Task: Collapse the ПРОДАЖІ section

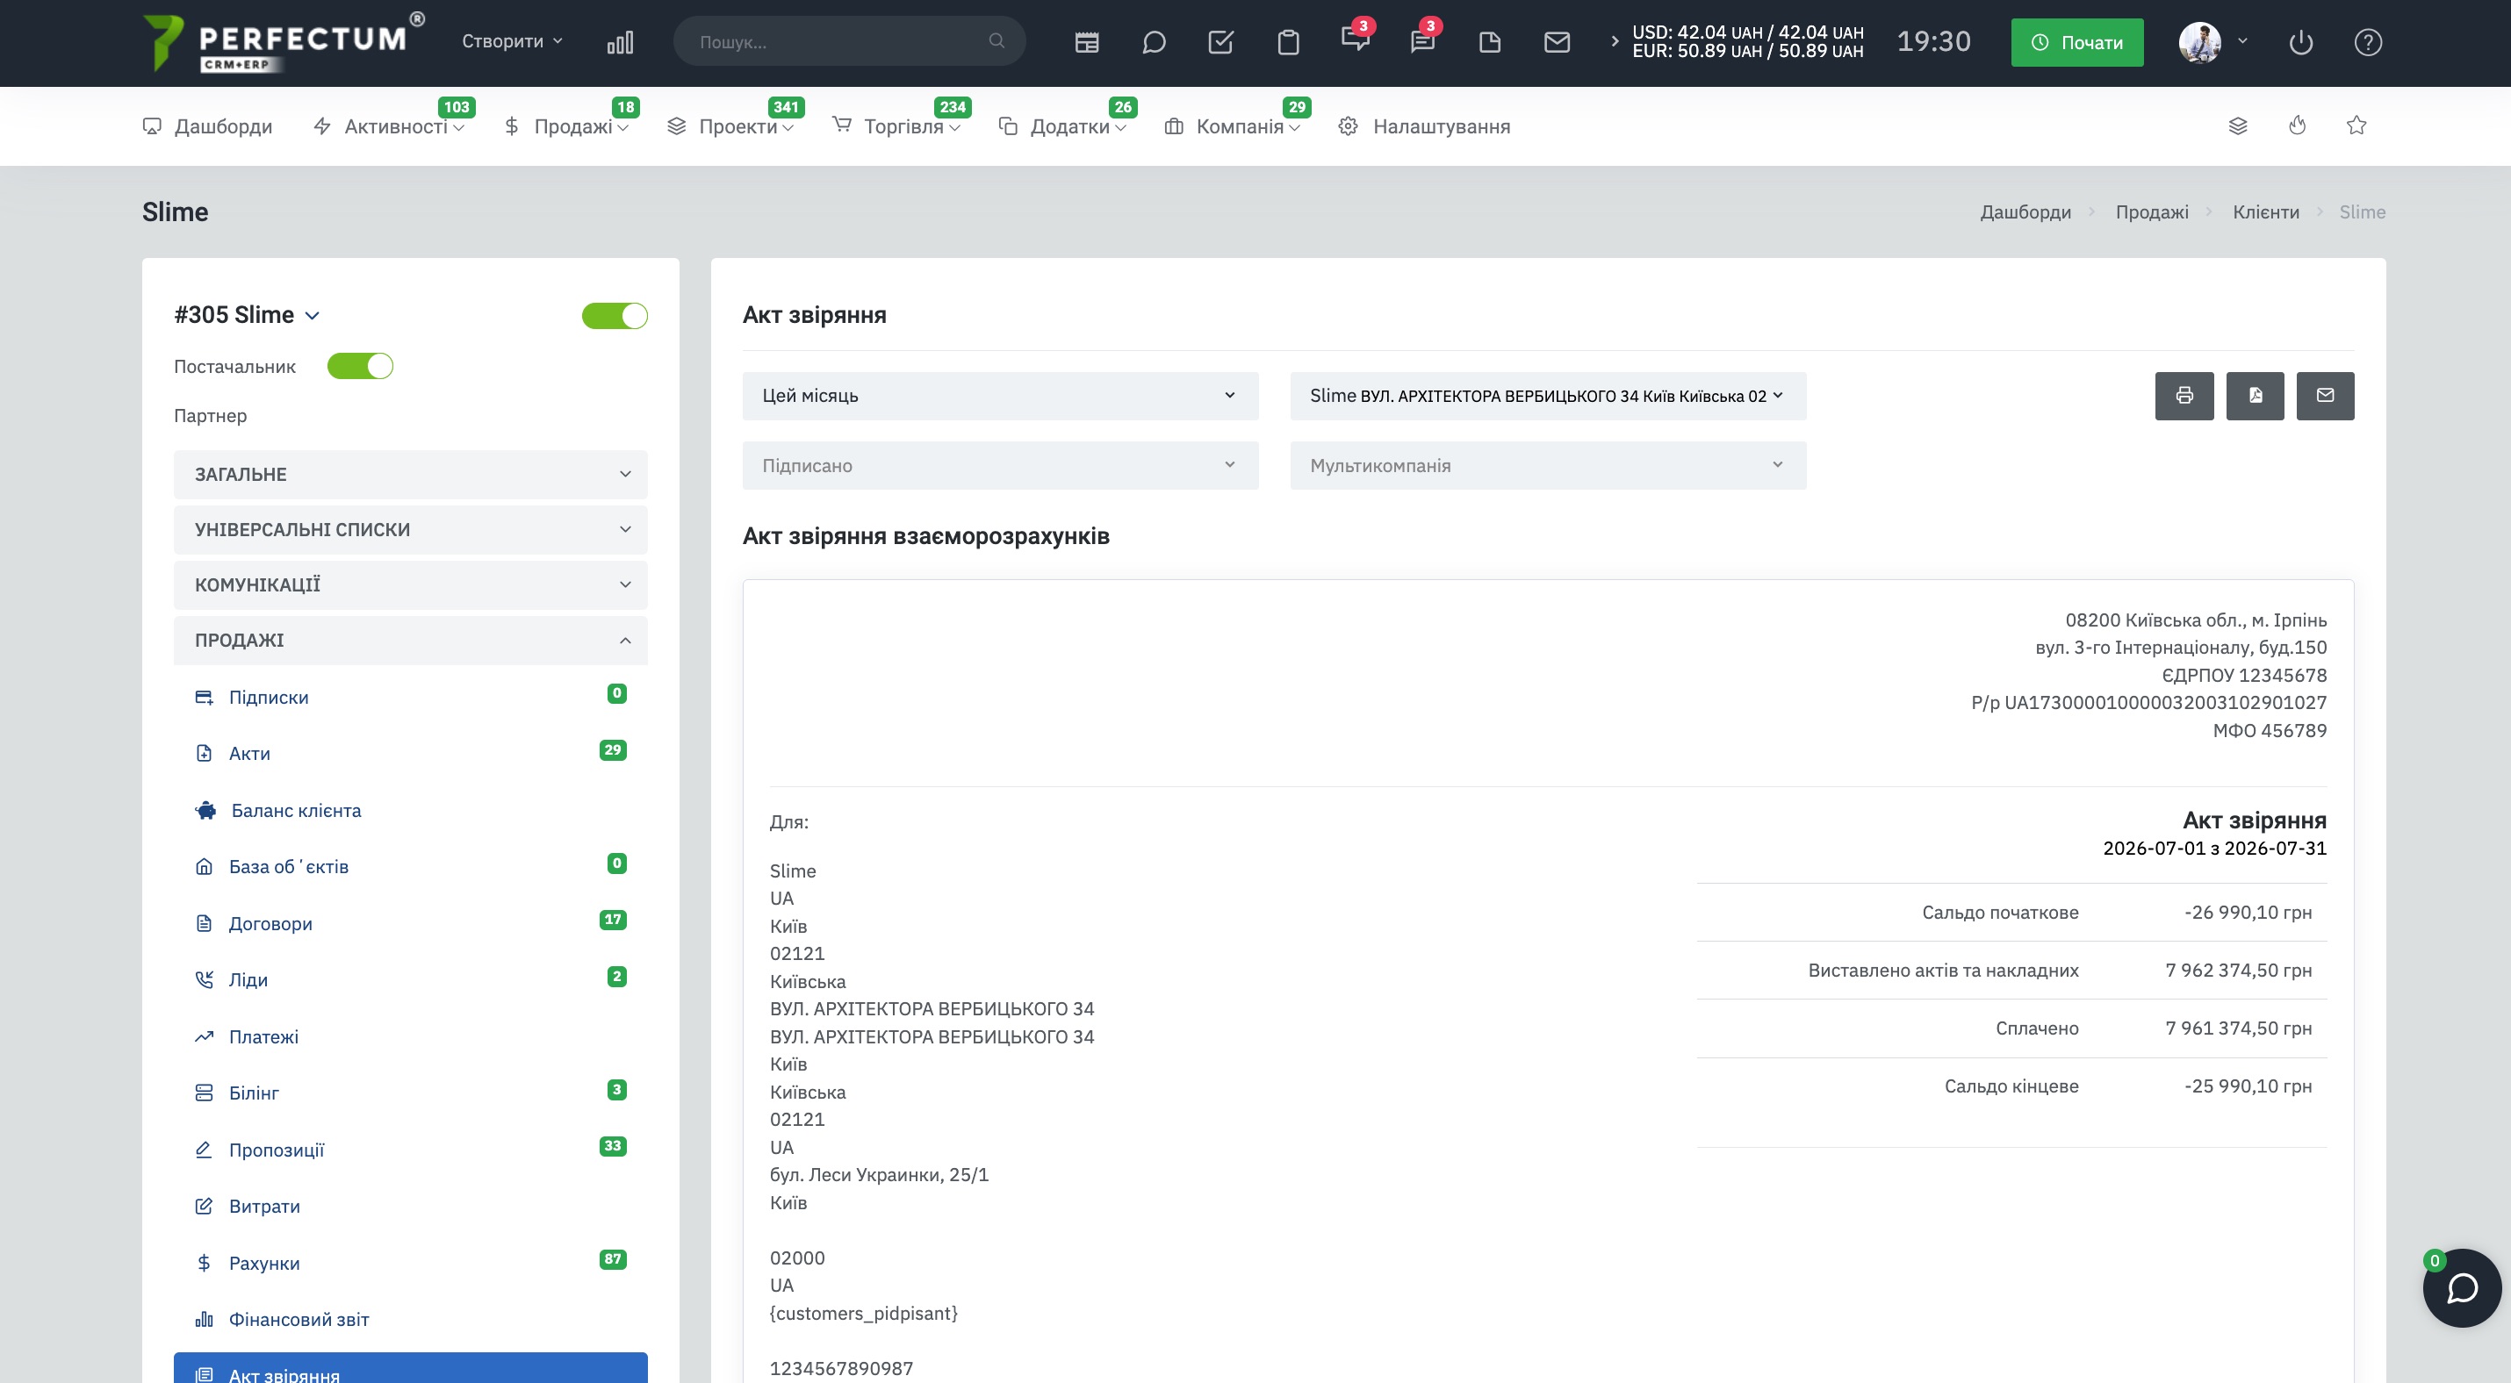Action: (410, 640)
